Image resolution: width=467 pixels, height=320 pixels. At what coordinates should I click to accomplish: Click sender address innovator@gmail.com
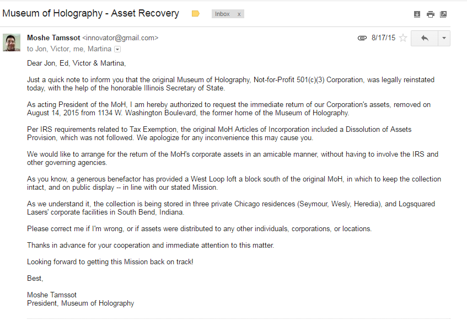click(x=120, y=38)
